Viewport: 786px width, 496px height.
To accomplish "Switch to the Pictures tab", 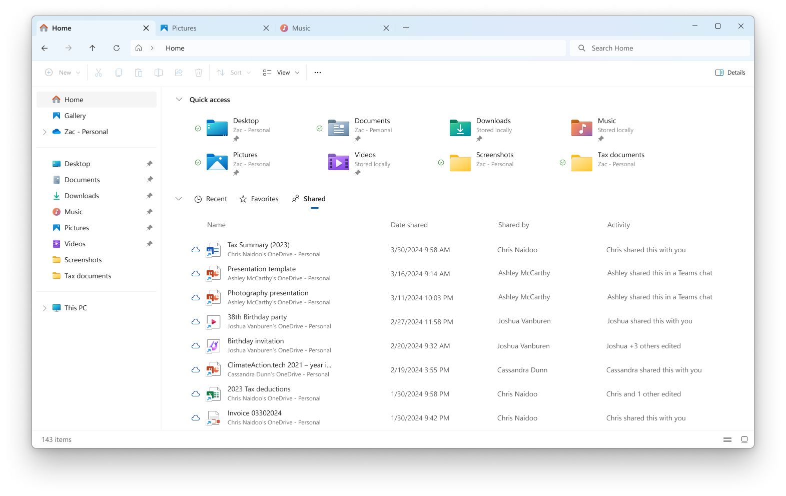I will 209,28.
